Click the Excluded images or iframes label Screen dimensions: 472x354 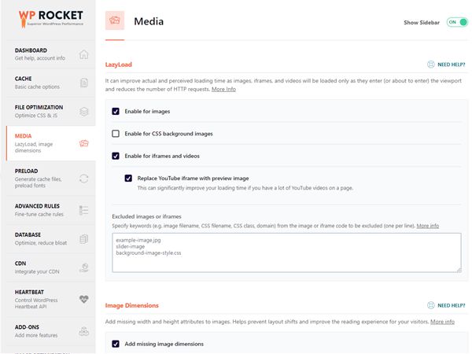(x=146, y=216)
